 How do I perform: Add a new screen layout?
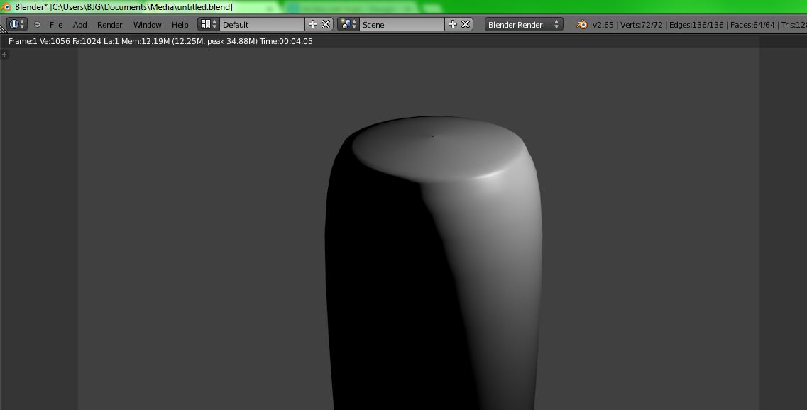pos(312,24)
